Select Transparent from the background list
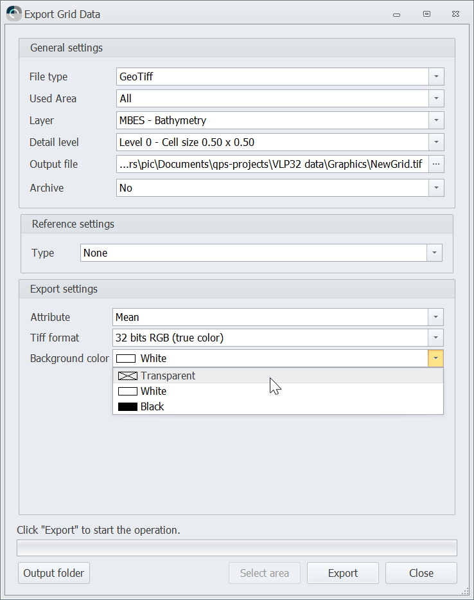474x600 pixels. (x=168, y=376)
